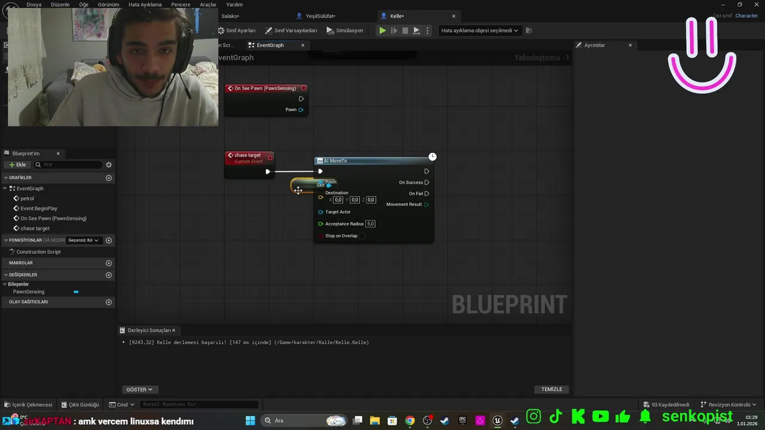Select chase target in the tree

(x=35, y=229)
